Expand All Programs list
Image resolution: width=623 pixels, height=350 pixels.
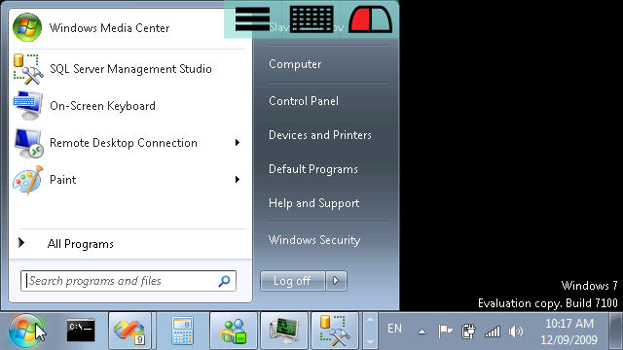click(129, 244)
